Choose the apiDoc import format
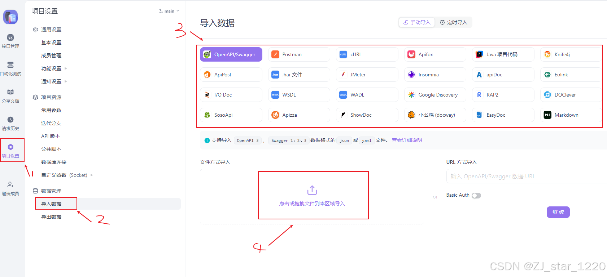 tap(503, 75)
